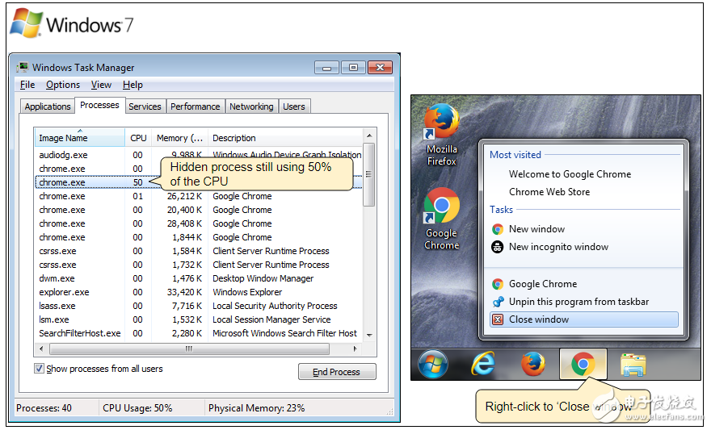Open Windows Explorer folder icon in taskbar
Image resolution: width=711 pixels, height=430 pixels.
(633, 365)
